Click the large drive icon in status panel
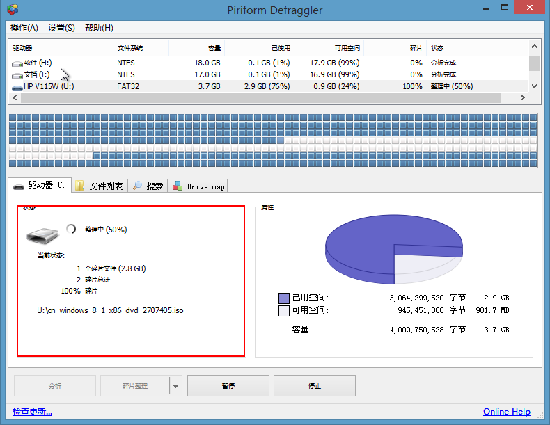The width and height of the screenshot is (550, 425). pos(42,235)
